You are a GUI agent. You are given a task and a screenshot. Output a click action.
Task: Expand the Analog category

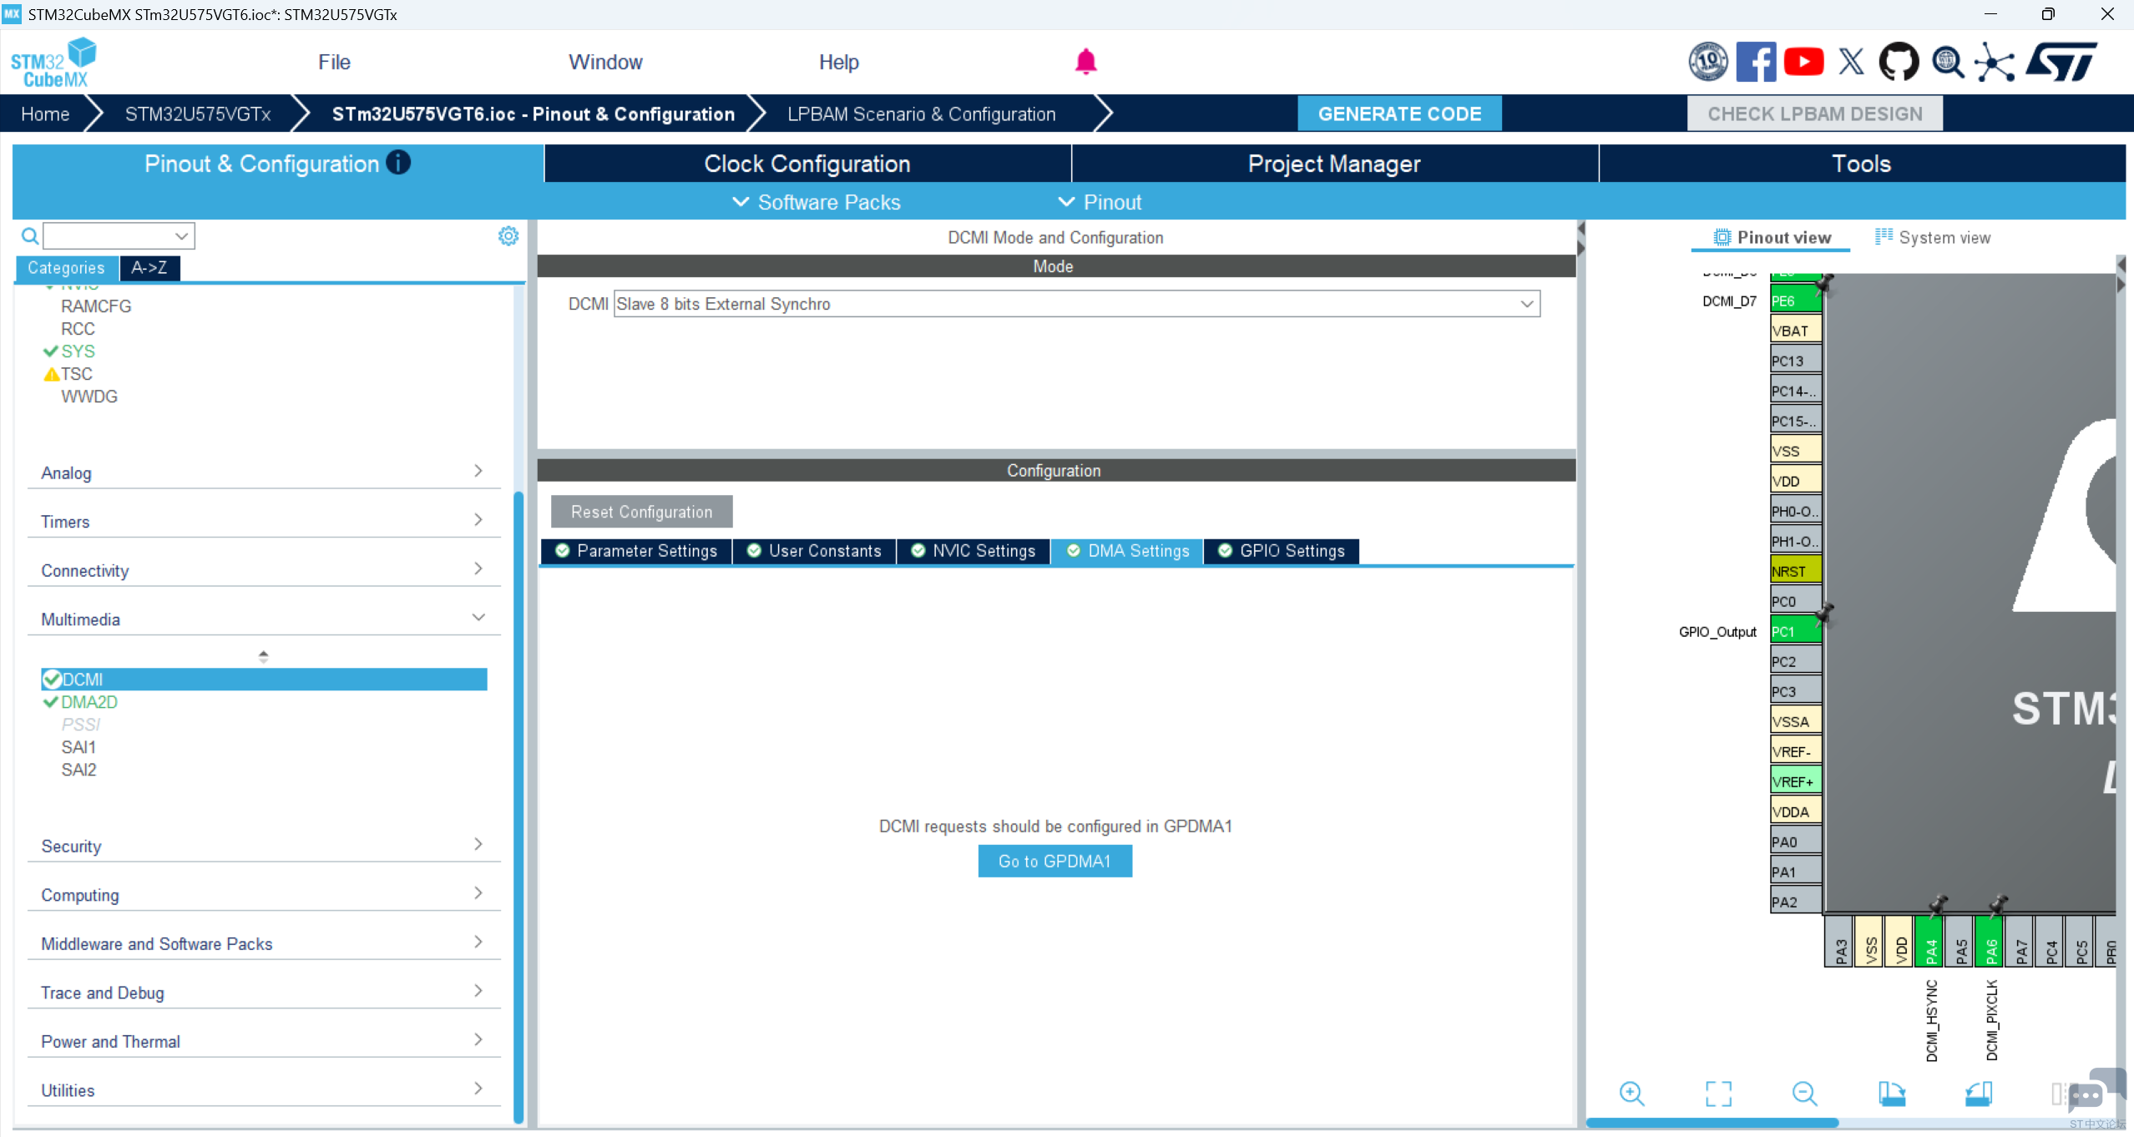point(264,472)
